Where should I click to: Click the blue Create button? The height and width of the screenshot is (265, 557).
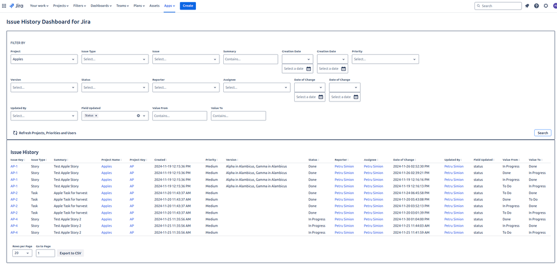click(188, 6)
